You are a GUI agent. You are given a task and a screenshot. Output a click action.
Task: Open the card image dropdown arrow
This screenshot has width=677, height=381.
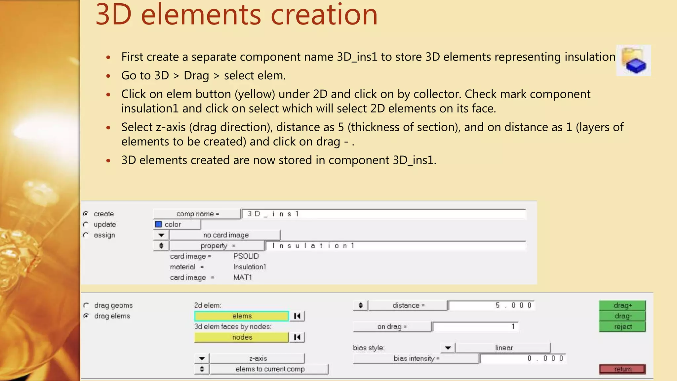point(161,235)
